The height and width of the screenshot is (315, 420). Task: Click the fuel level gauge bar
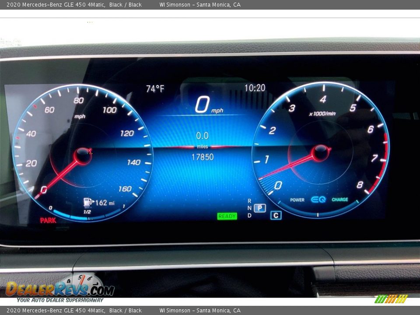pos(87,214)
